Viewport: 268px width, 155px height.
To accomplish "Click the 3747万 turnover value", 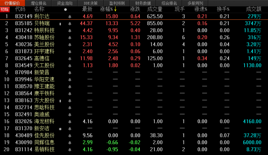I will coord(253,23).
